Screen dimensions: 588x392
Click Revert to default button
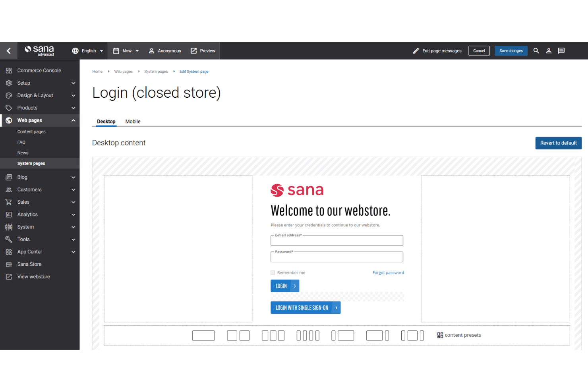558,143
